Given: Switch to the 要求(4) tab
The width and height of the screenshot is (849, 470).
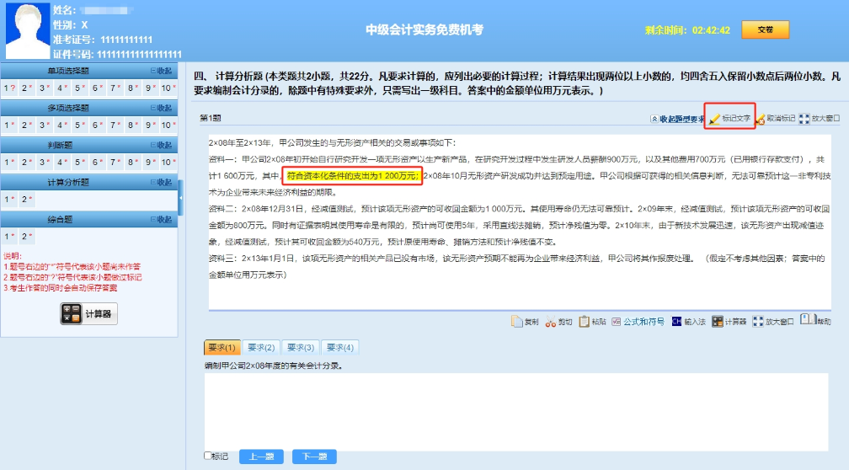Looking at the screenshot, I should (340, 347).
